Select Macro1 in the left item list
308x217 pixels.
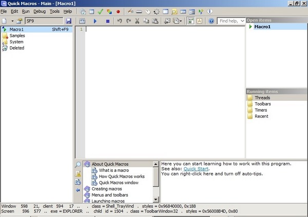(x=37, y=29)
